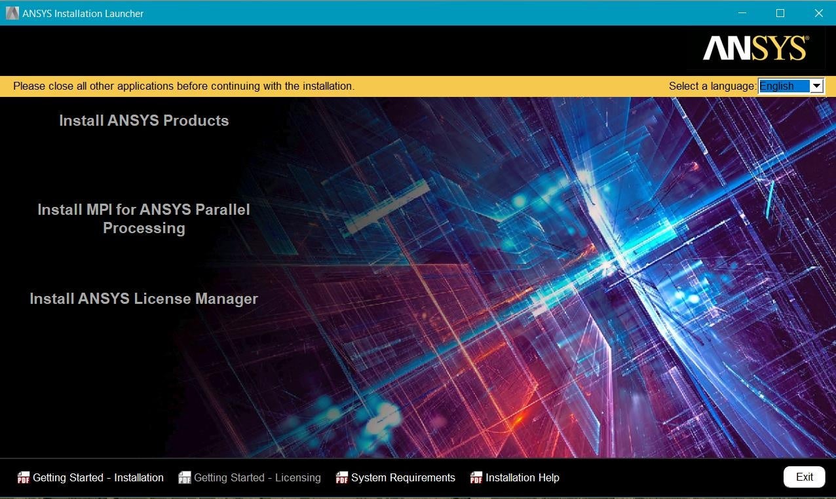Screen dimensions: 836x499
Task: Click 'Please close all other applications' notice
Action: click(183, 86)
